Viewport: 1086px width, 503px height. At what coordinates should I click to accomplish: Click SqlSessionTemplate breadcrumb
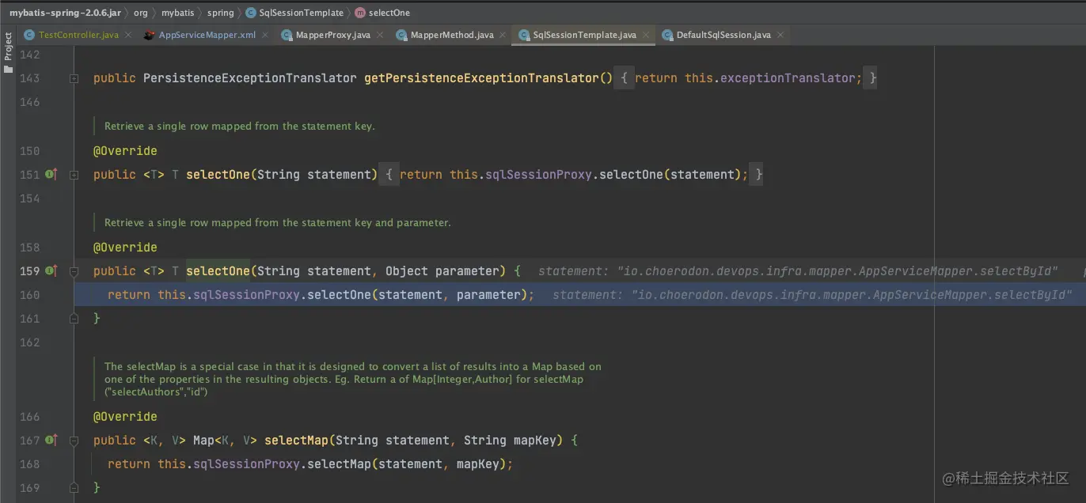294,13
